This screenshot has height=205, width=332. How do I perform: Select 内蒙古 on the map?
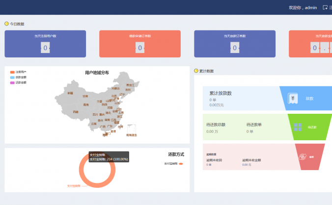pos(115,88)
